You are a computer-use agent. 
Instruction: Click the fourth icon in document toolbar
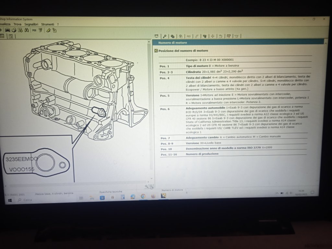[181, 36]
